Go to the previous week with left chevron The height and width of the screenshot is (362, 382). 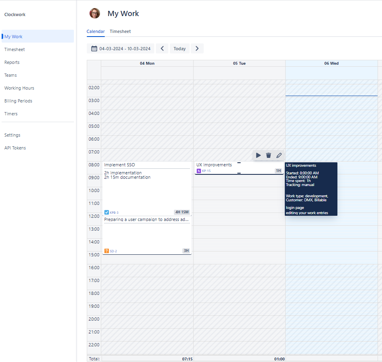click(162, 48)
